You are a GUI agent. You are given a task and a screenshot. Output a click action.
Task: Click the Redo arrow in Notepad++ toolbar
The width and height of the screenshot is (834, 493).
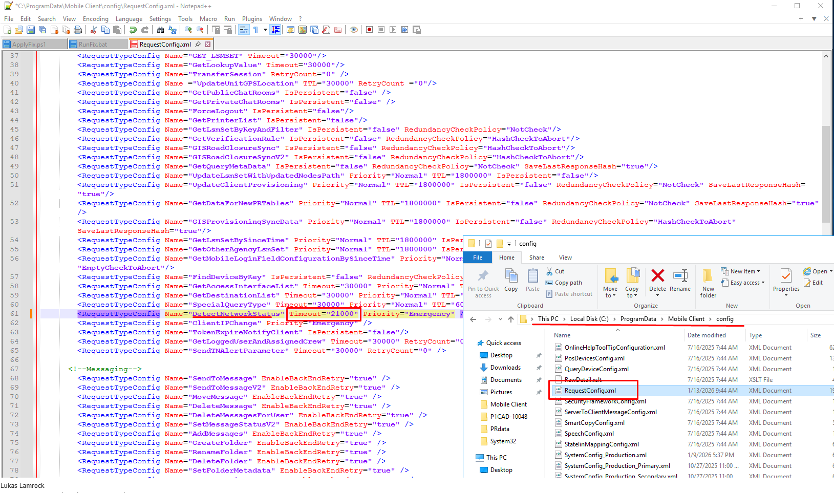pos(144,30)
